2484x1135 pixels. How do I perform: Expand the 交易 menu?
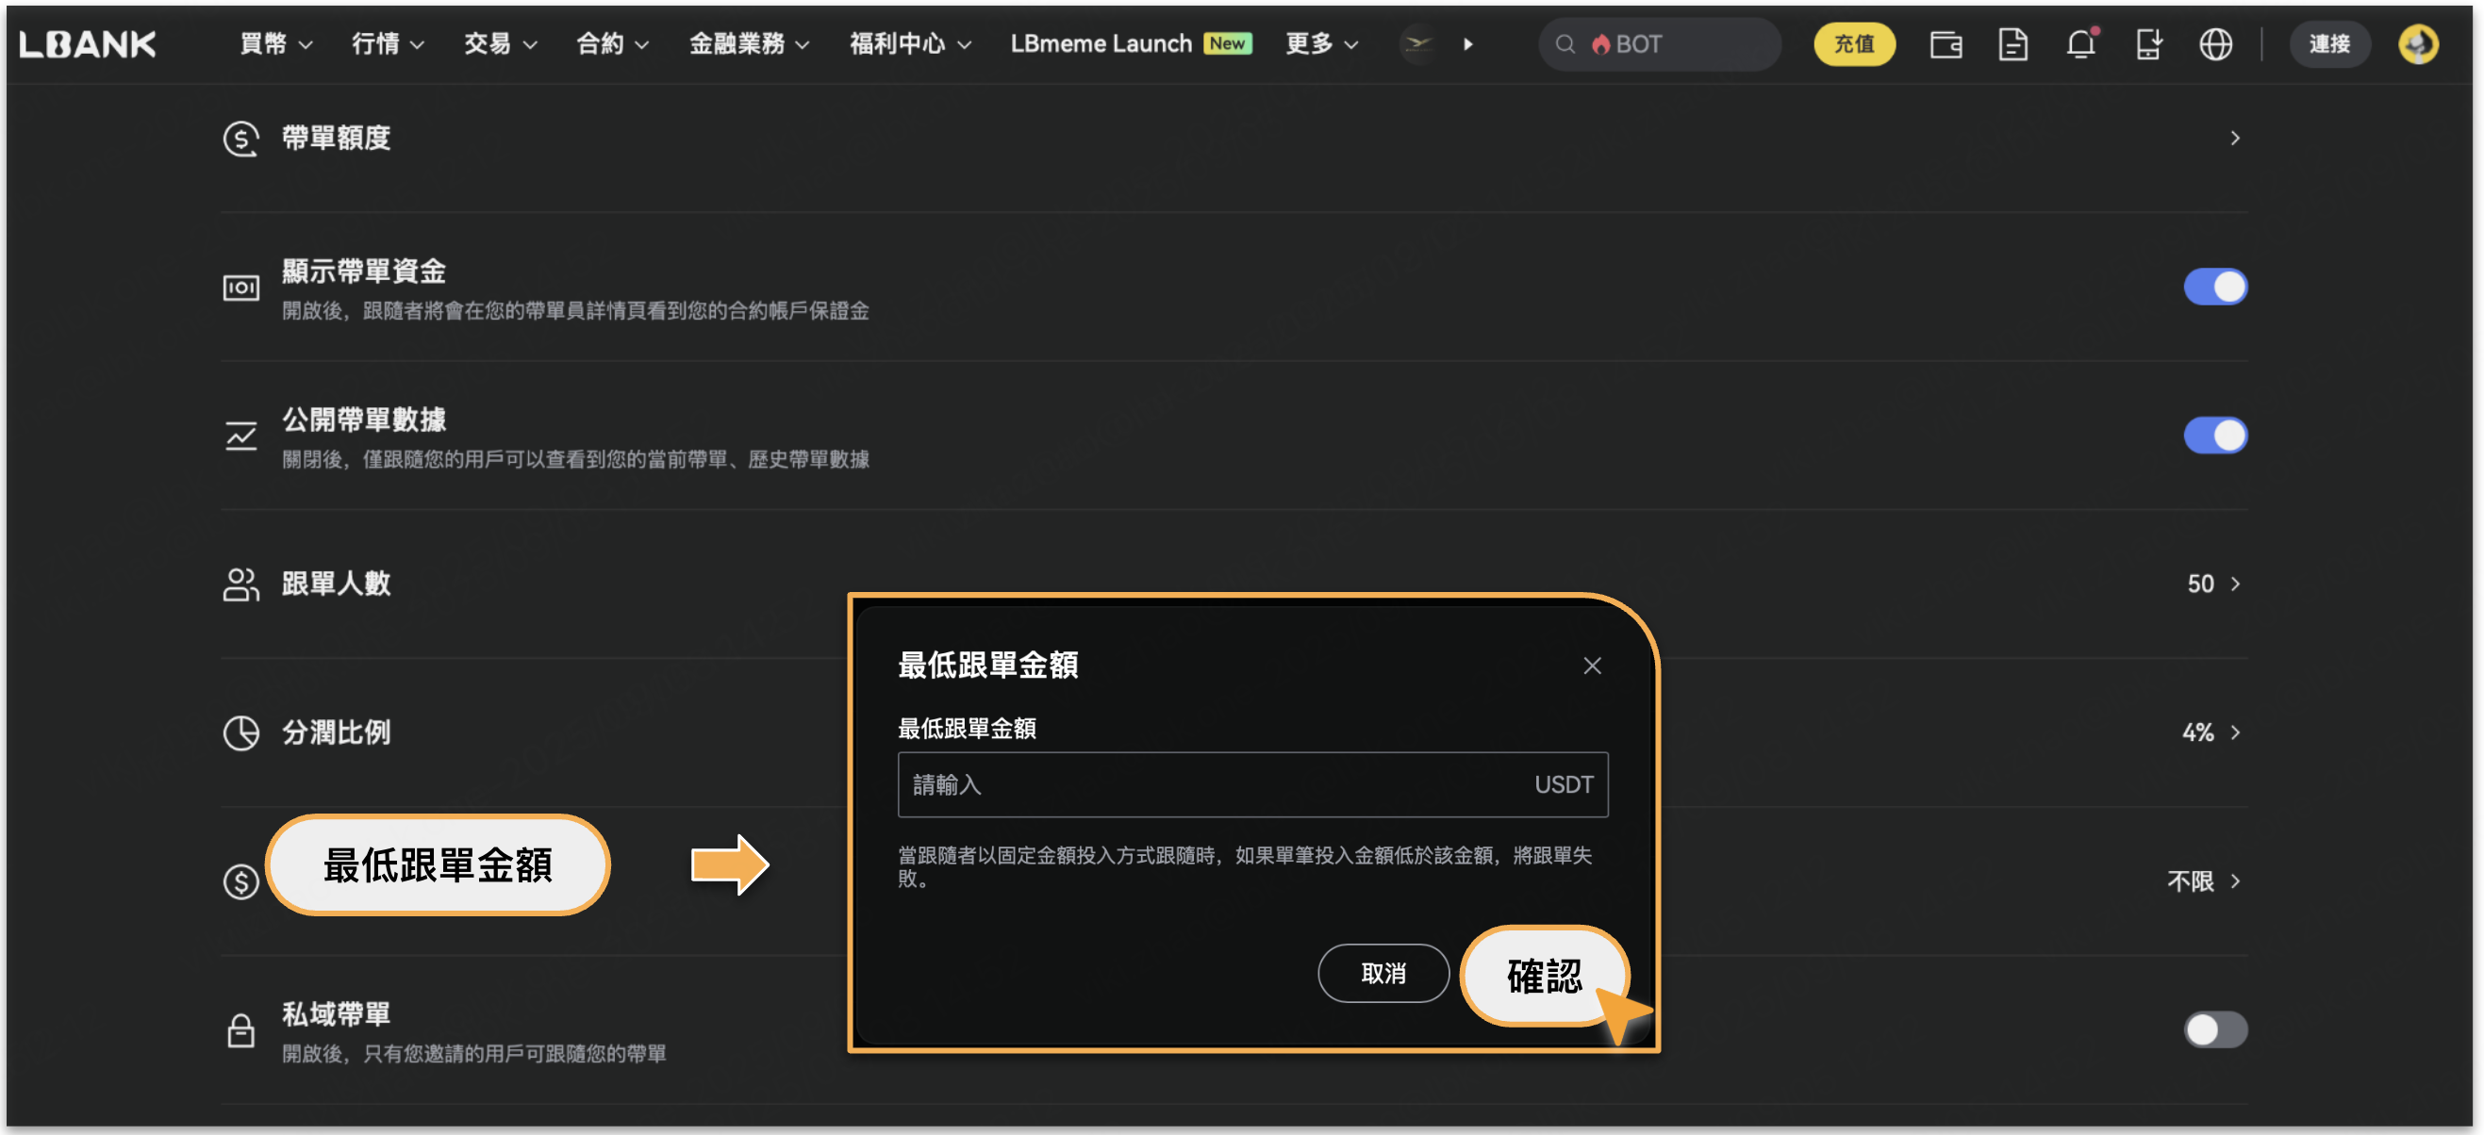click(500, 44)
